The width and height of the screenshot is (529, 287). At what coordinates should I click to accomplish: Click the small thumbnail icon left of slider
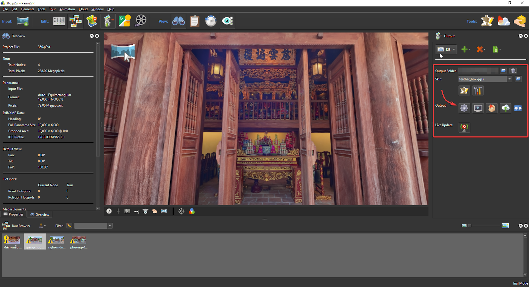tap(464, 226)
